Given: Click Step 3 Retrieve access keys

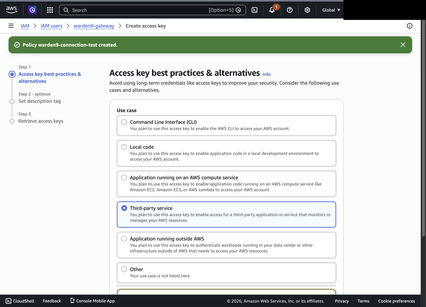Looking at the screenshot, I should [x=41, y=121].
